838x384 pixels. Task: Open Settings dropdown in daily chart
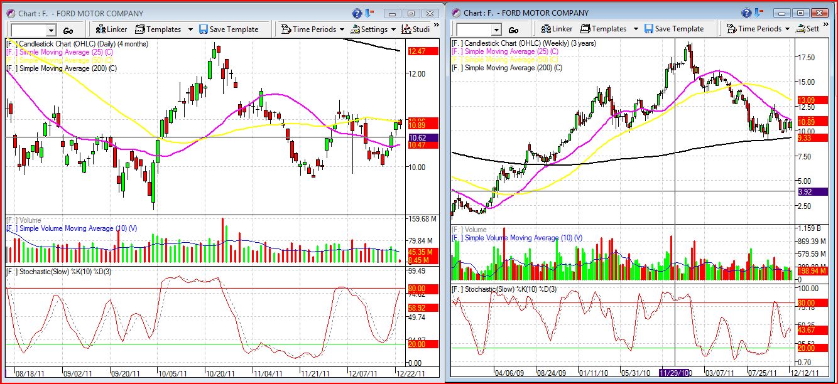(374, 29)
